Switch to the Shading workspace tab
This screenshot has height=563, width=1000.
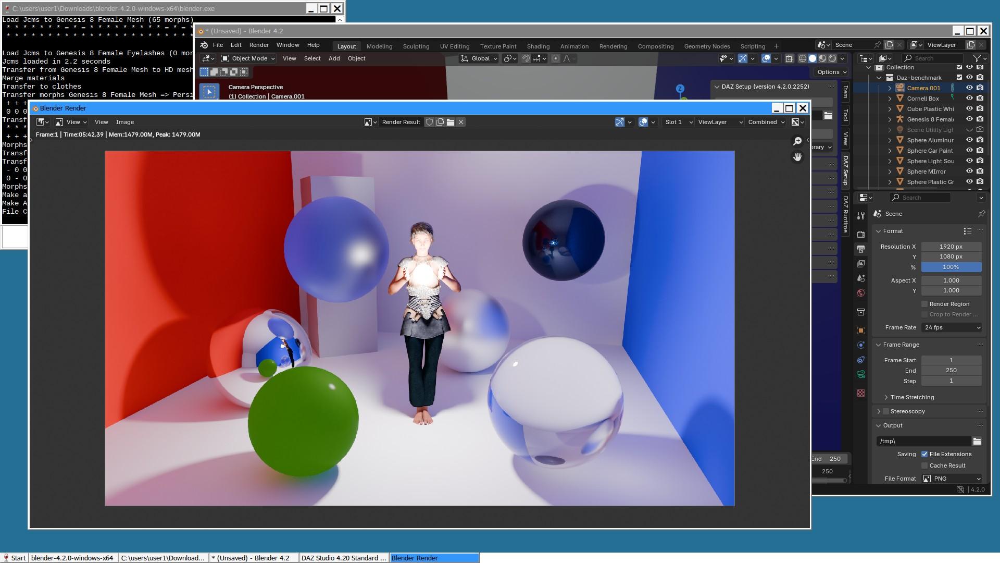pyautogui.click(x=538, y=46)
